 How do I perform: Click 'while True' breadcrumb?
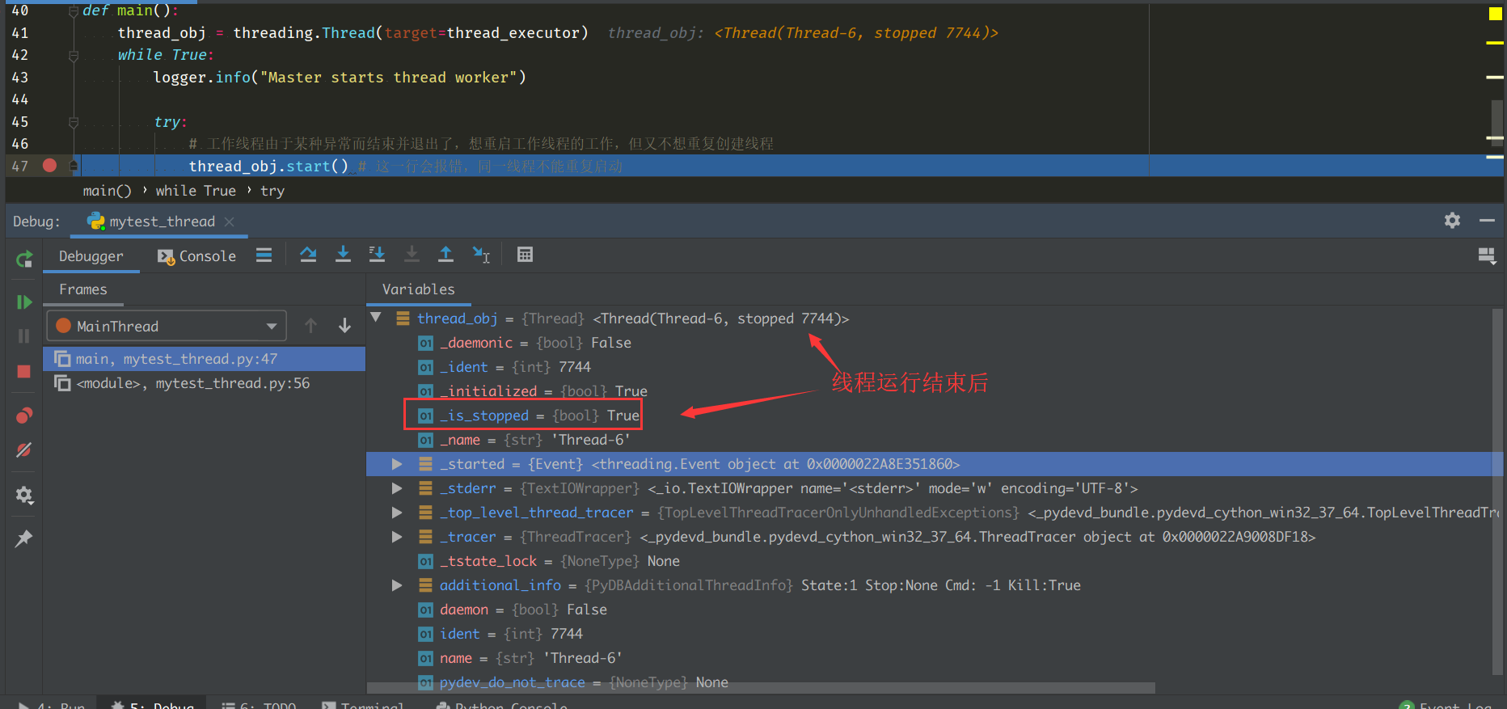click(x=196, y=191)
